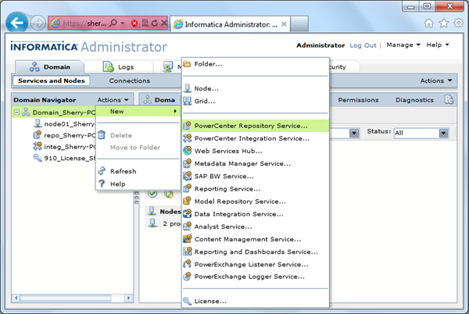Collapse the Domain_Sherry-PC tree node
The height and width of the screenshot is (314, 469).
[16, 112]
